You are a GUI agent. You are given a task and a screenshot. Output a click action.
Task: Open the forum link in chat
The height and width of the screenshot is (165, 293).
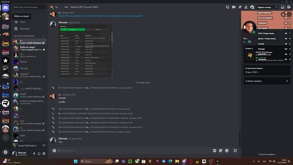[x=101, y=16]
